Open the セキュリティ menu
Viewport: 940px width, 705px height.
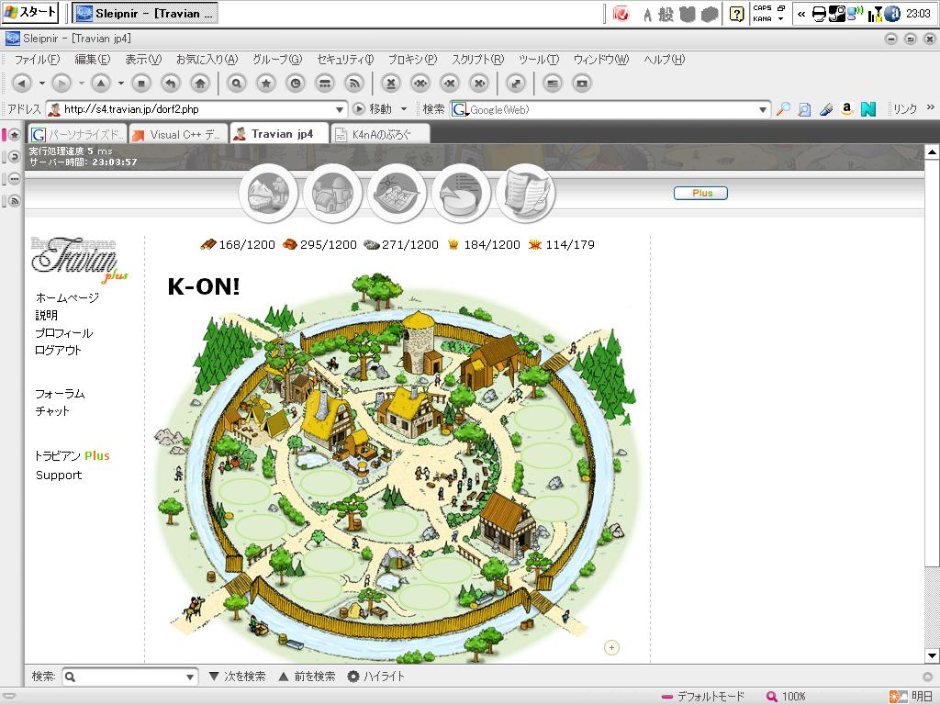[x=345, y=60]
